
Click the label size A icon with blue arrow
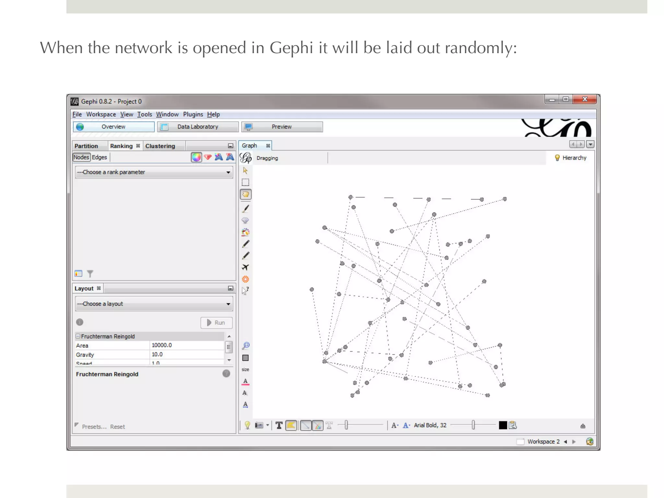point(245,405)
